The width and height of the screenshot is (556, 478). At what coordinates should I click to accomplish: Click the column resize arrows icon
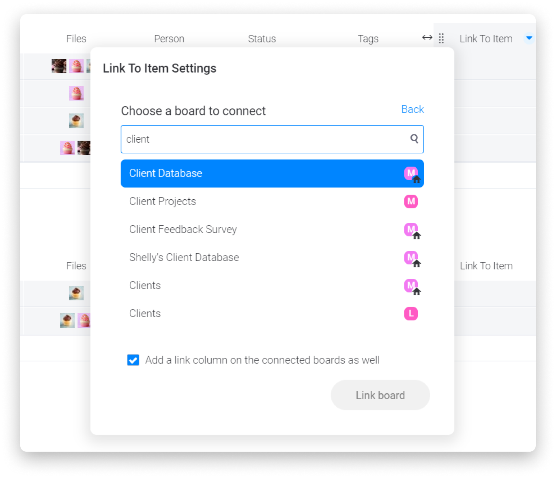click(427, 38)
